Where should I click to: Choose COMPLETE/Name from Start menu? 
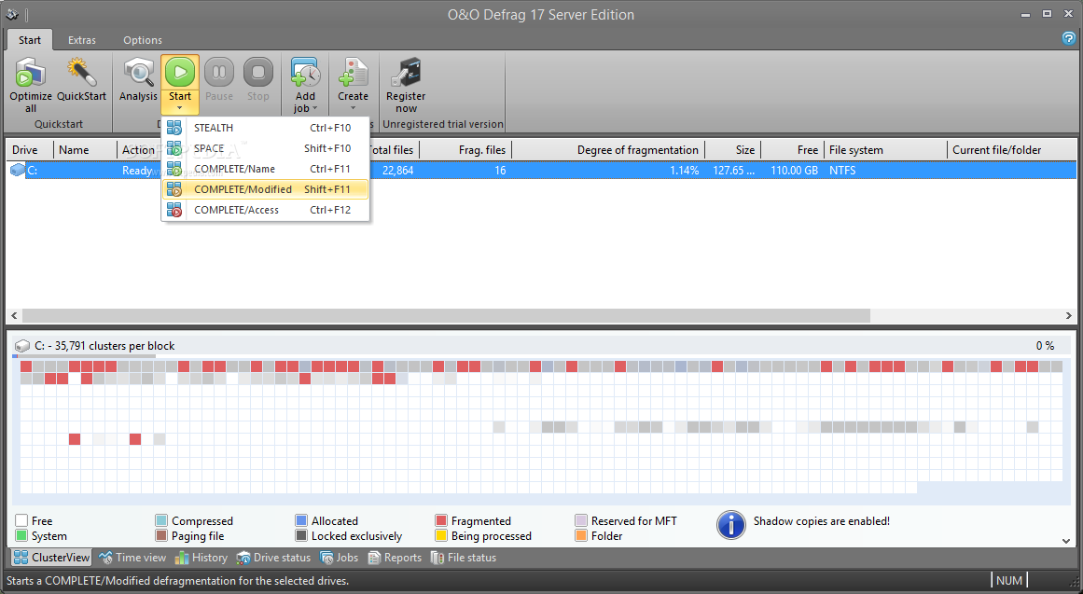265,169
